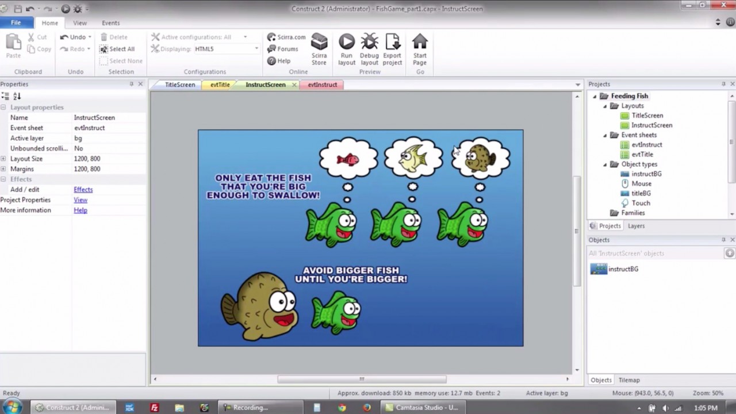Switch to the Events ribbon tab
The height and width of the screenshot is (414, 736).
click(111, 23)
